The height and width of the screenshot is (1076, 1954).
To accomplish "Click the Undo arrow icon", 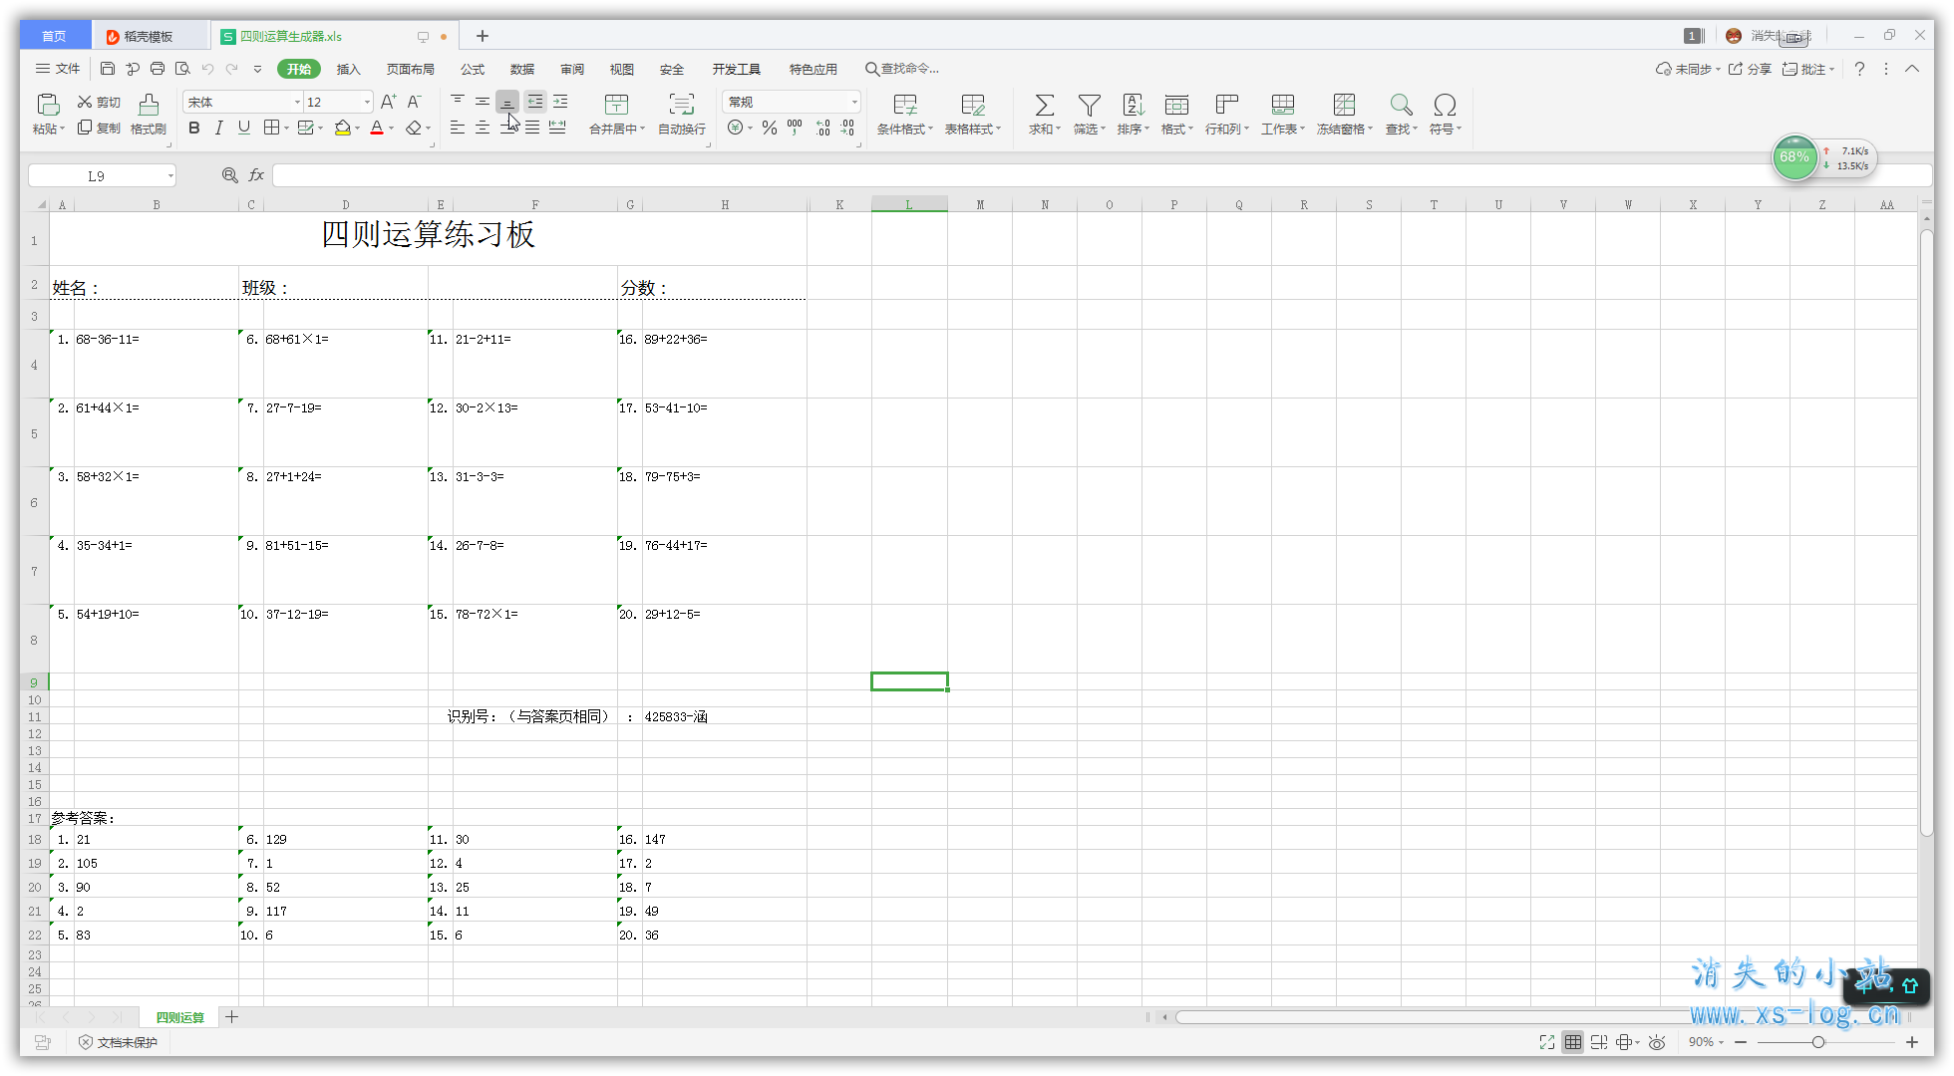I will click(207, 69).
